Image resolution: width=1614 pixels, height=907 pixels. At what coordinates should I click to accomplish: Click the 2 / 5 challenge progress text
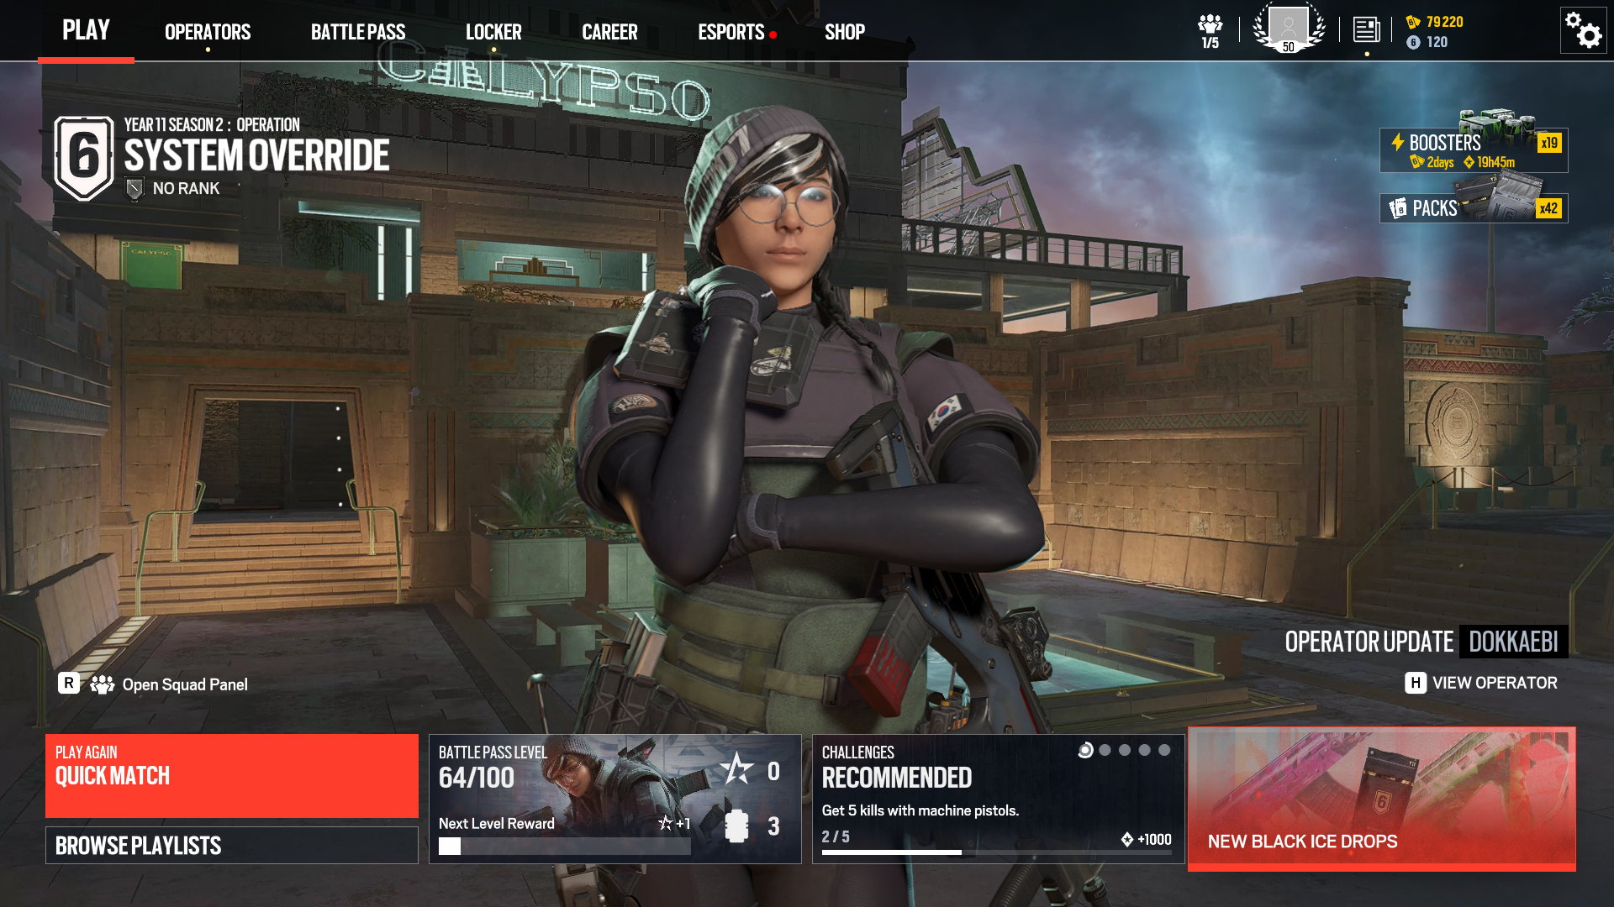coord(836,836)
